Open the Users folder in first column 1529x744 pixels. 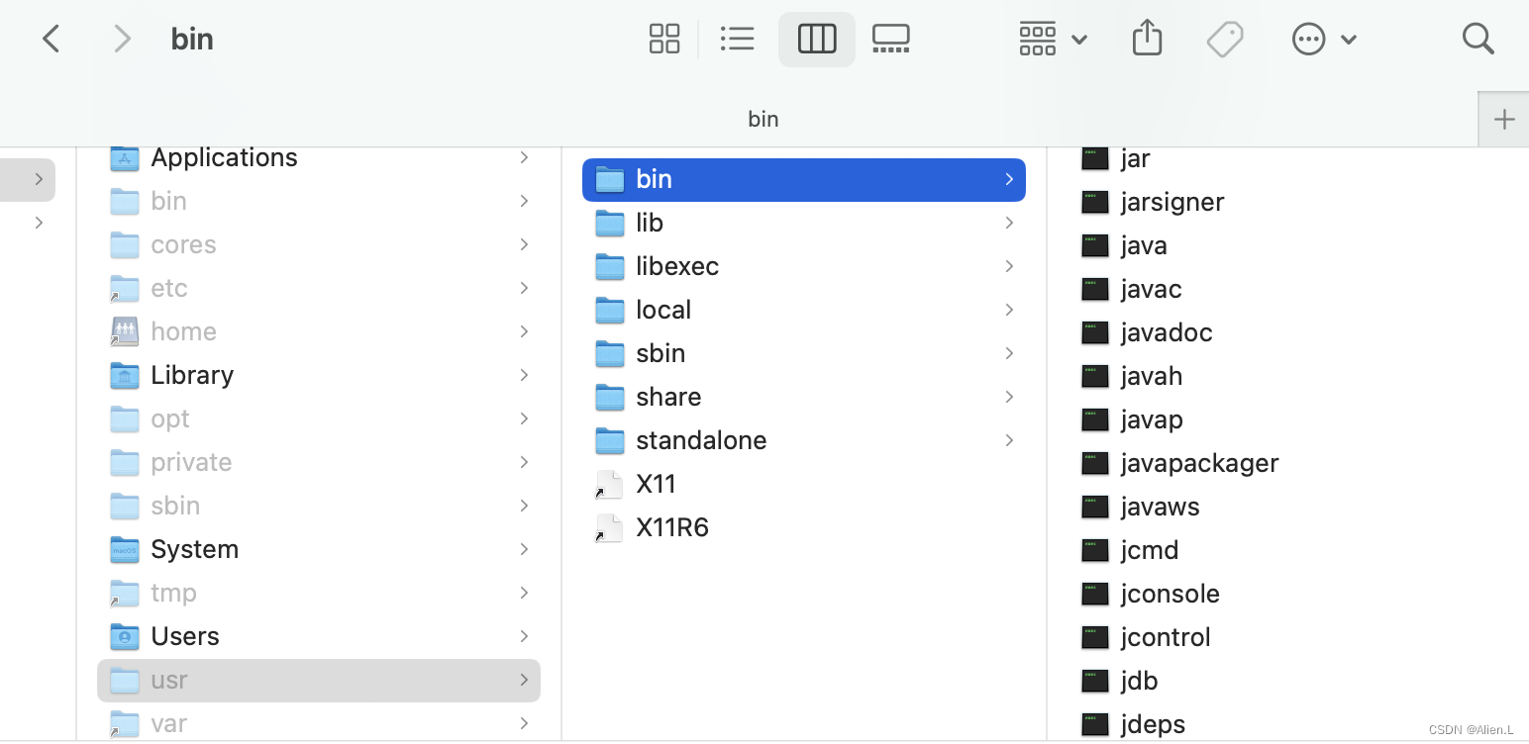pyautogui.click(x=185, y=636)
